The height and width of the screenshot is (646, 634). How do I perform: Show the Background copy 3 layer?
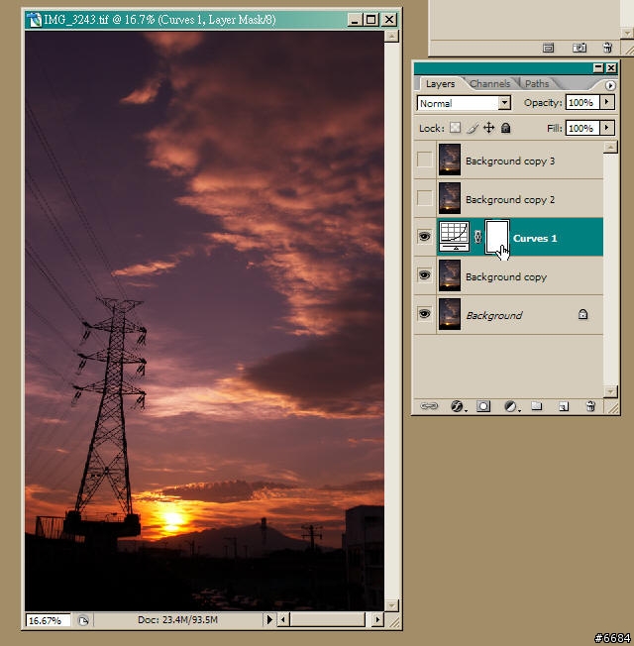pyautogui.click(x=424, y=160)
